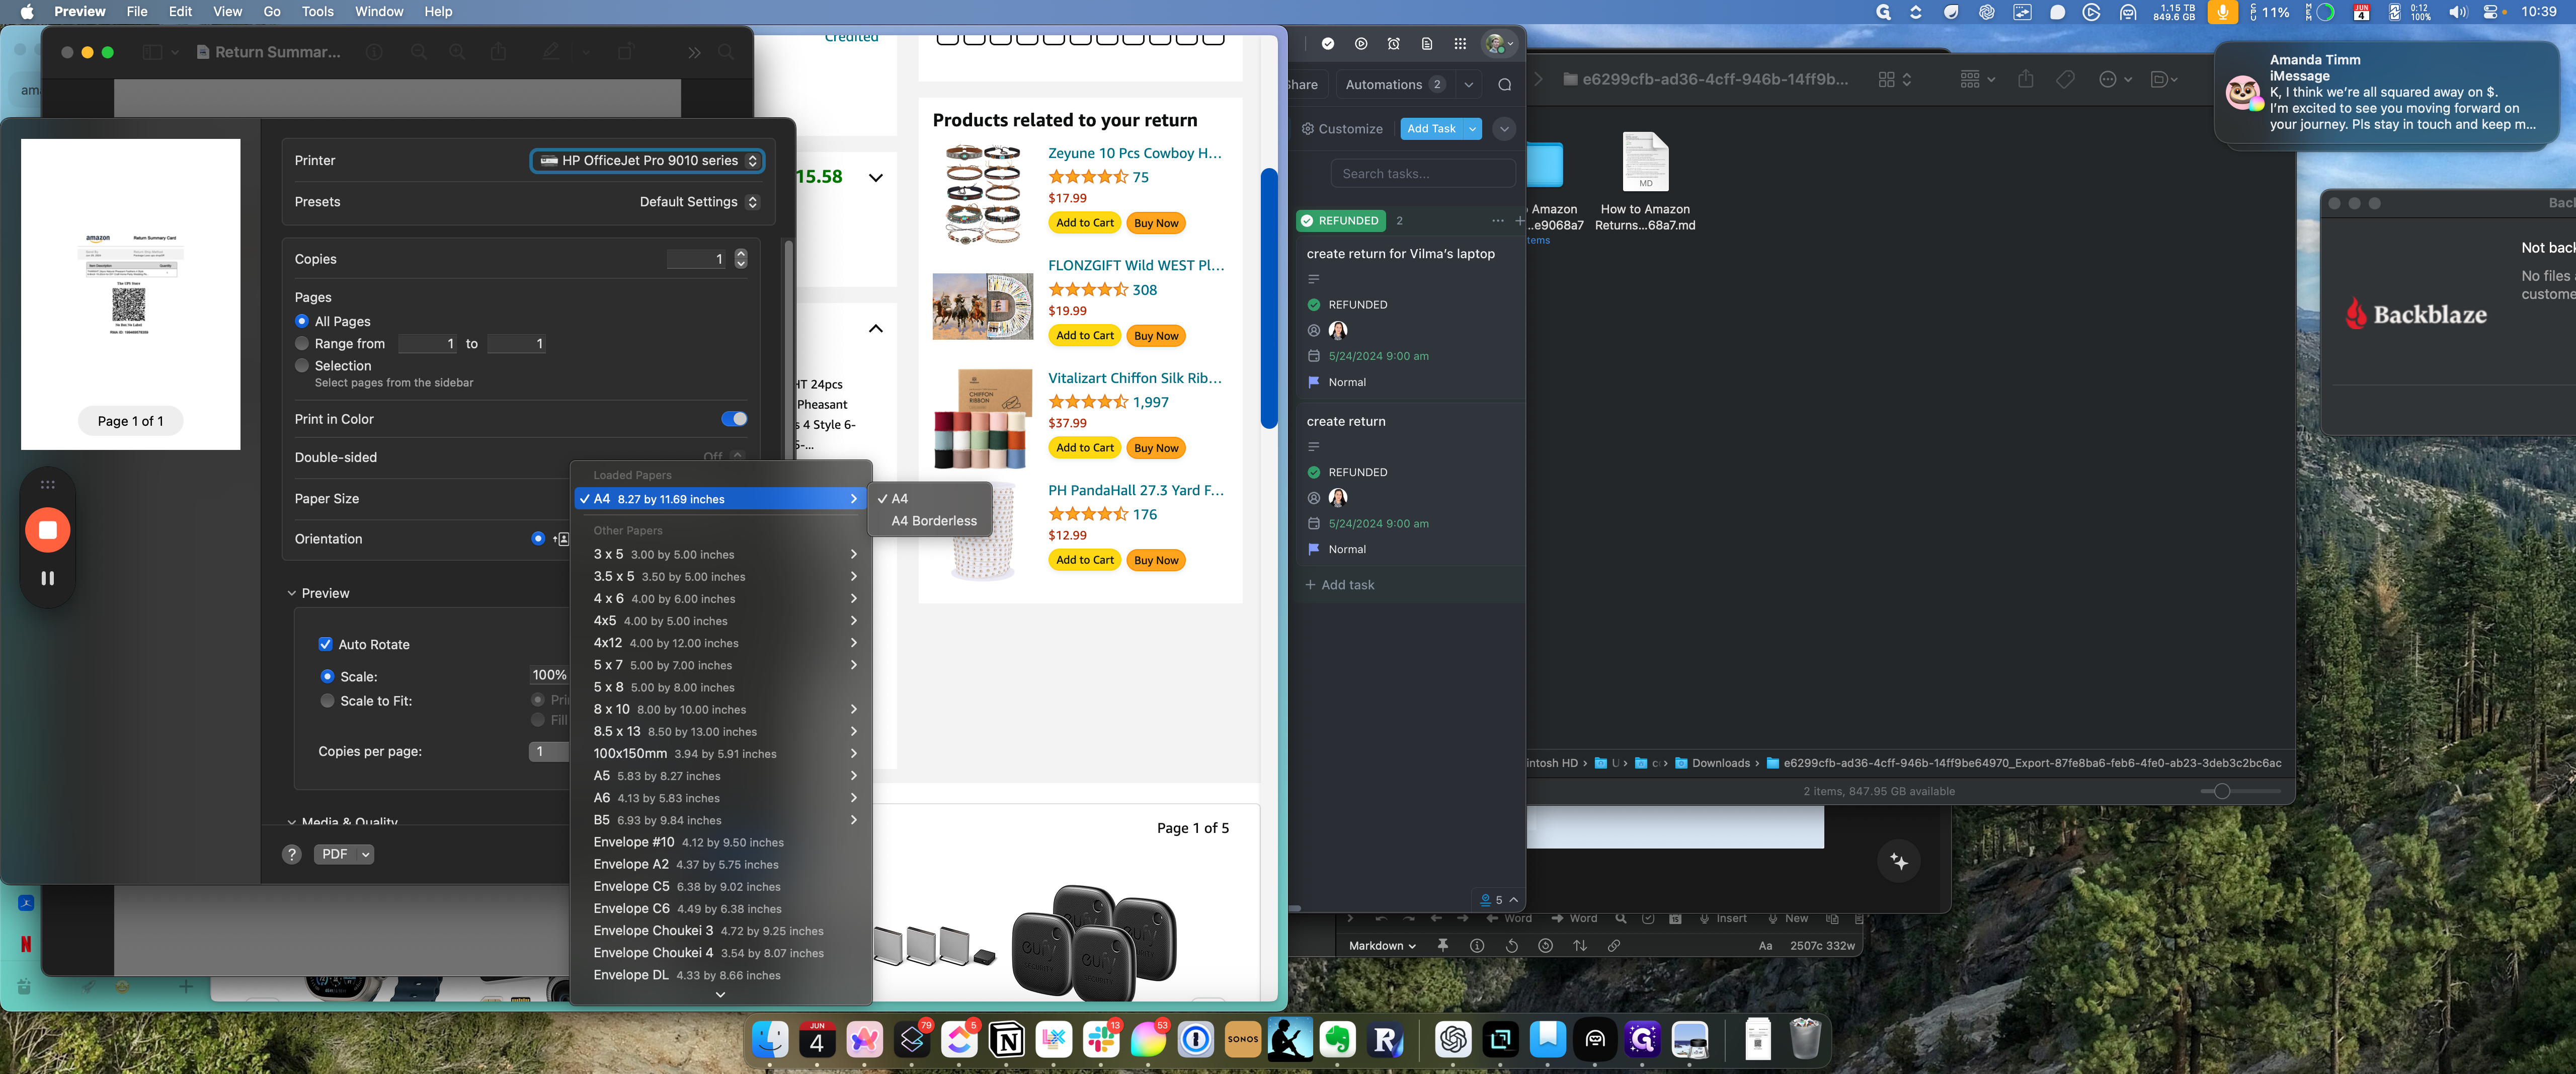Open the Add Task dropdown arrow
This screenshot has width=2576, height=1074.
coord(1472,129)
